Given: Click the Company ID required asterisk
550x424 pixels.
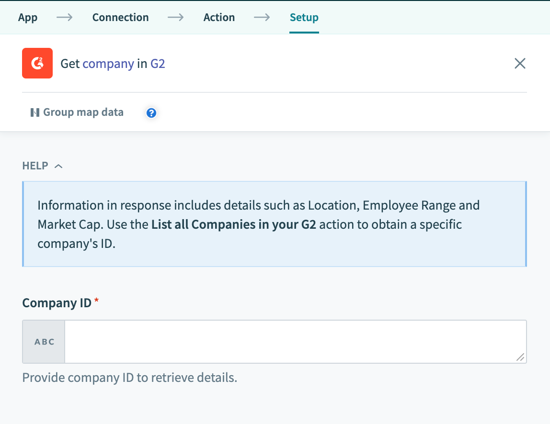Looking at the screenshot, I should (x=95, y=301).
